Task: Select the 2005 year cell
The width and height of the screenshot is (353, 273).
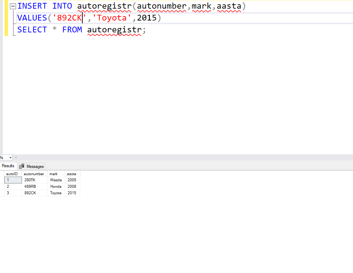Action: click(x=72, y=180)
